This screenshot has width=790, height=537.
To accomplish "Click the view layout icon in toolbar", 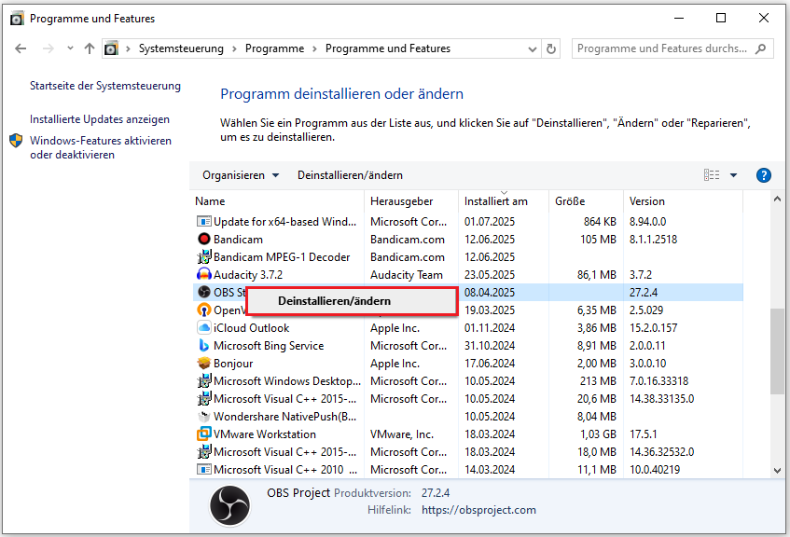I will tap(712, 174).
